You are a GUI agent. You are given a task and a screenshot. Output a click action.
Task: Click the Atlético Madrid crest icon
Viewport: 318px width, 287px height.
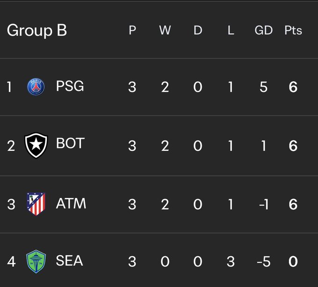[x=36, y=204]
